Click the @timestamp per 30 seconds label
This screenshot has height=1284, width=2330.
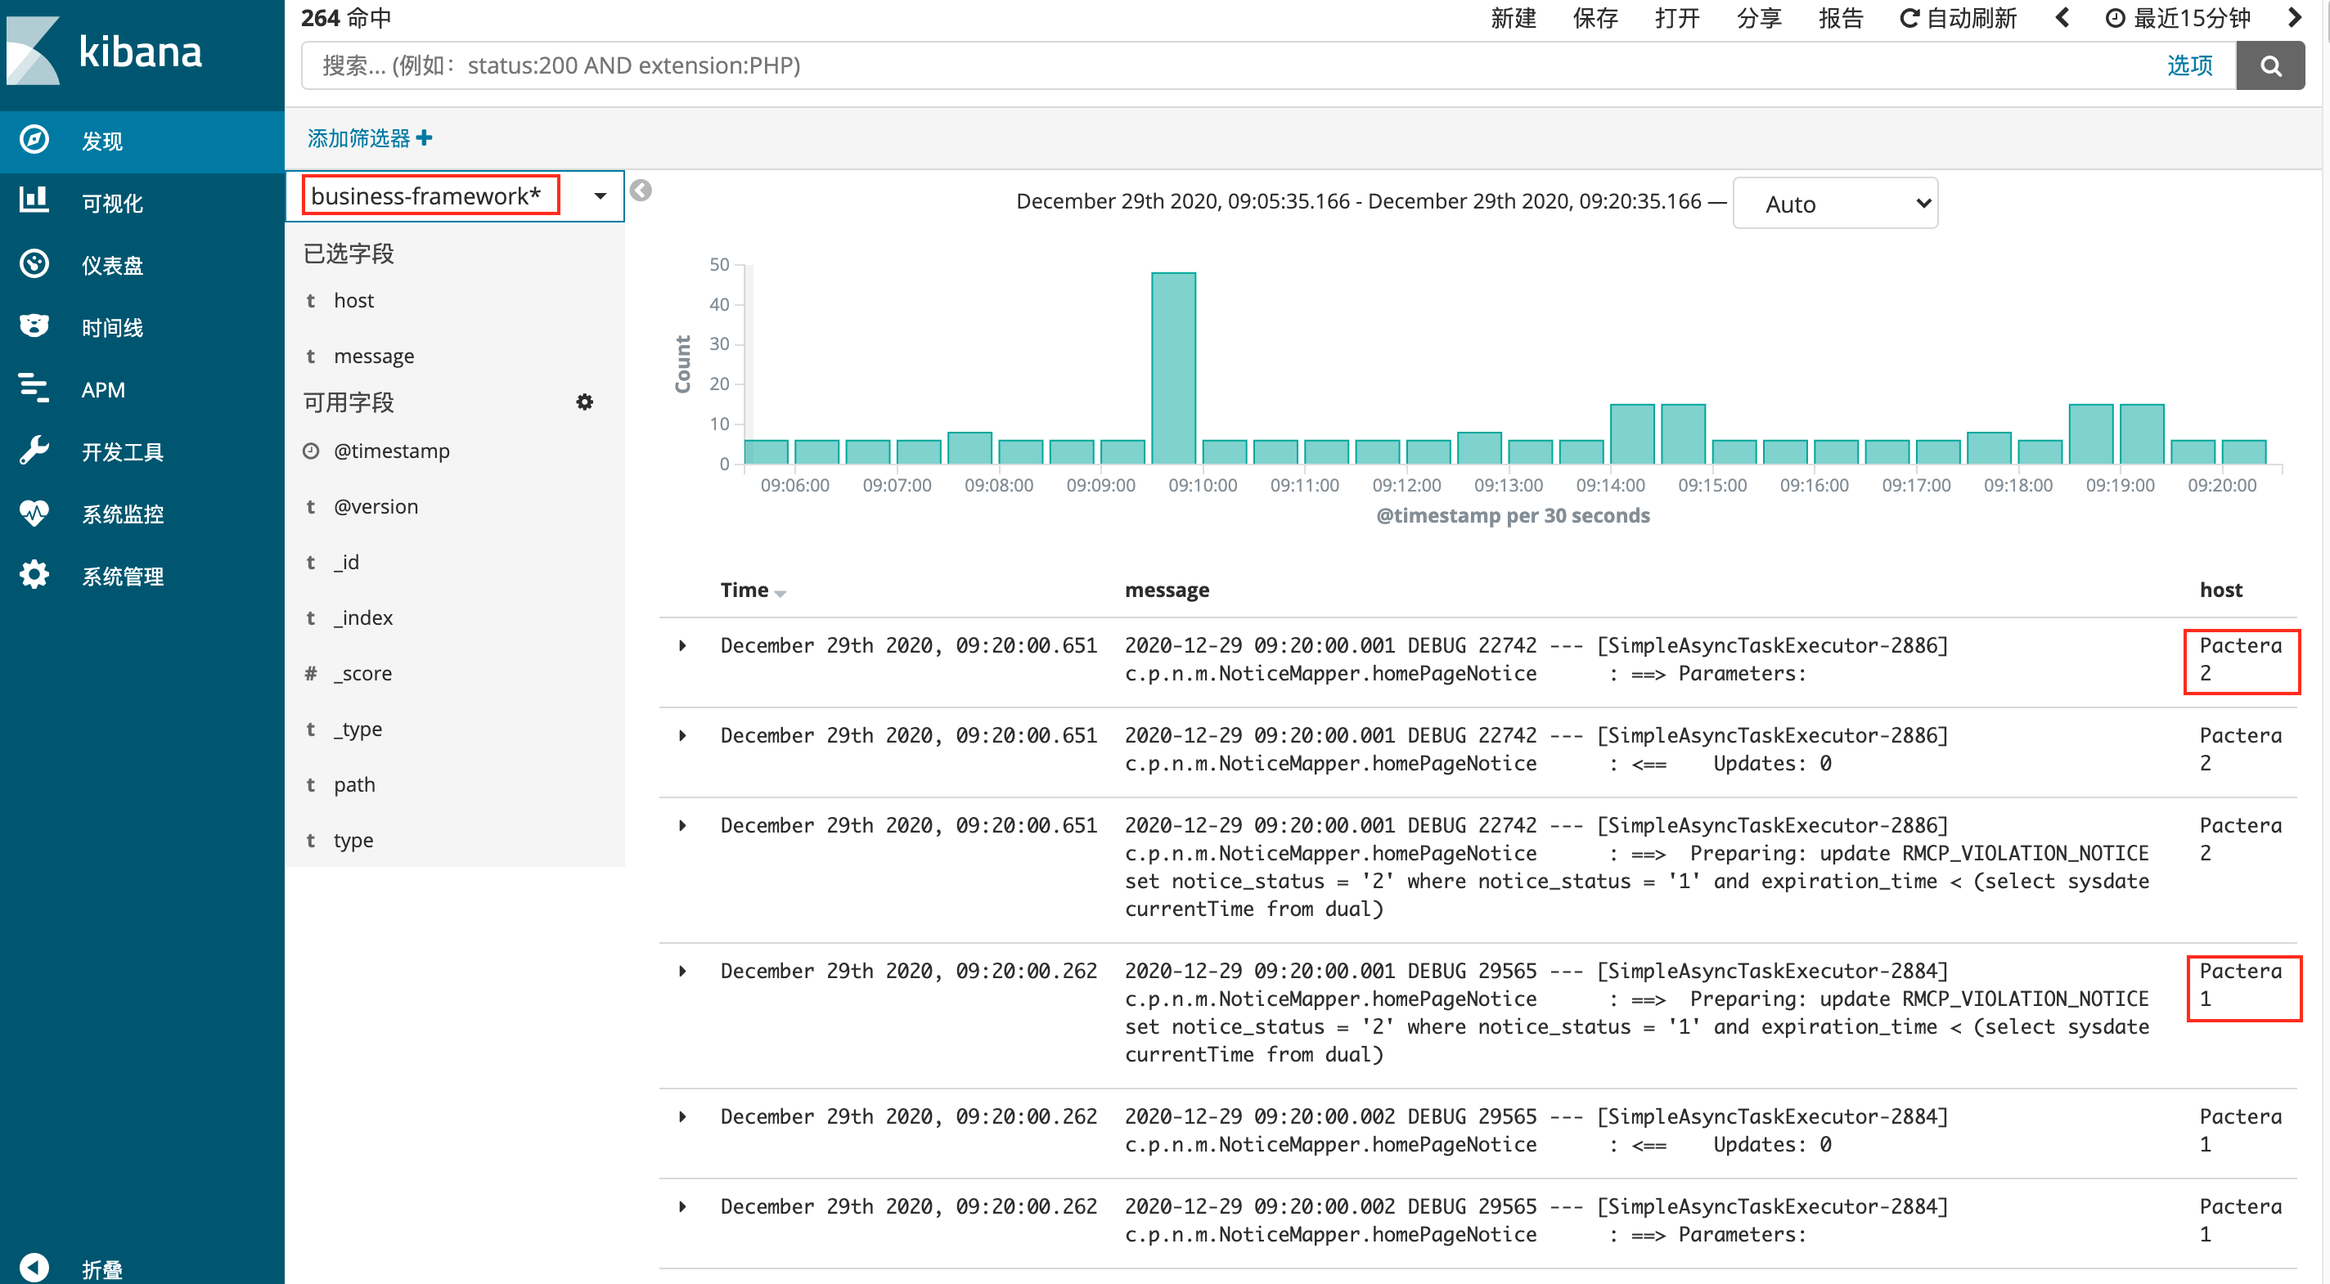tap(1513, 515)
